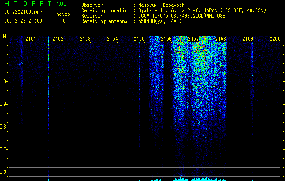This screenshot has height=181, width=285.
Task: Click the 2153 time marker
Action: click(x=85, y=39)
